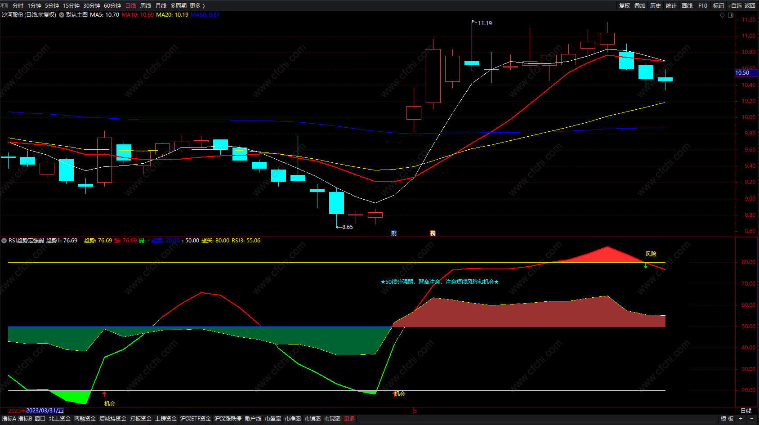Expand the red 更多 indicators list

coord(349,419)
